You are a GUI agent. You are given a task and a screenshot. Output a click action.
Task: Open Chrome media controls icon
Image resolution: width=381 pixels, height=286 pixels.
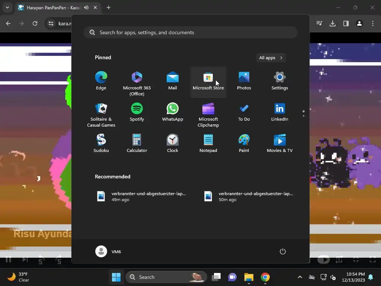point(319,23)
